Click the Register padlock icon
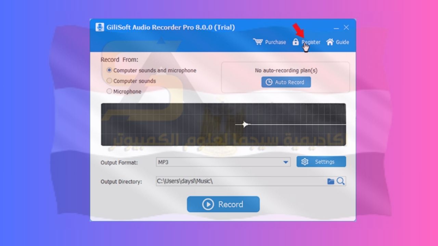Viewport: 438px width, 246px height. pos(296,42)
